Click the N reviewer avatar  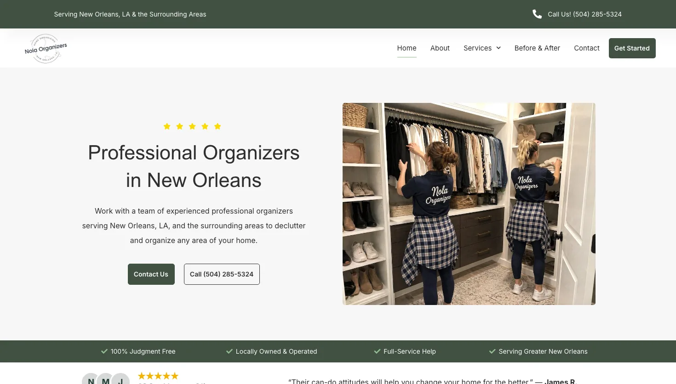[91, 378]
